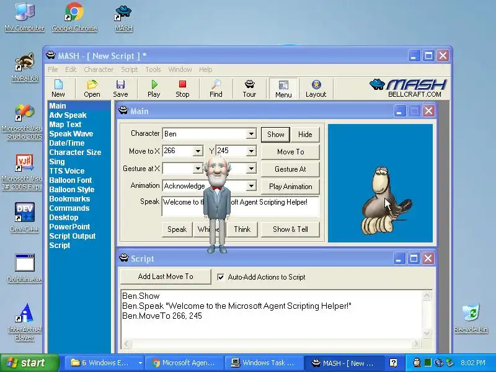Open the Tools menu
Screen dimensions: 496x372
coord(153,69)
